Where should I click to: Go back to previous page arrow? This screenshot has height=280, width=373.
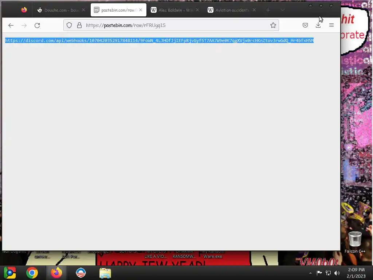click(11, 25)
